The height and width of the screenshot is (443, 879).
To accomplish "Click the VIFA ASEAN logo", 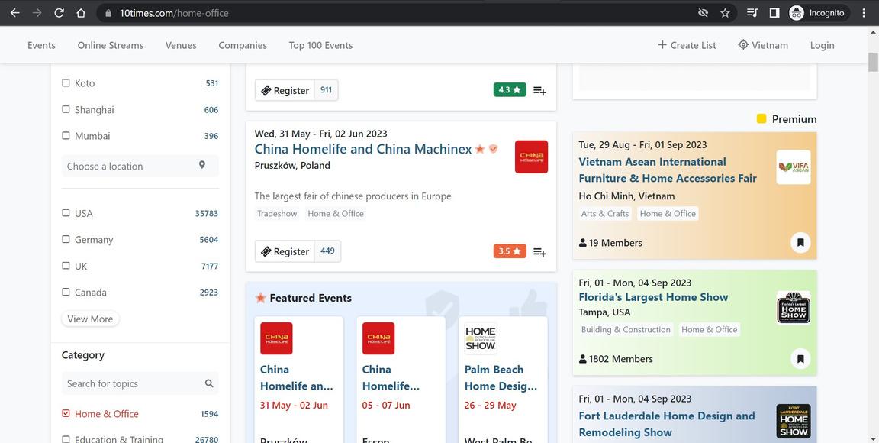I will 794,167.
